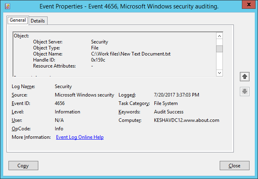258x179 pixels.
Task: Click the Event ID value 4656
Action: coord(60,103)
